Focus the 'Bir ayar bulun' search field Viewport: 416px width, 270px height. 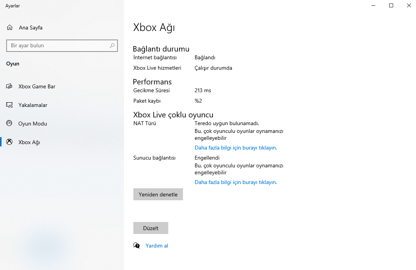[x=62, y=46]
